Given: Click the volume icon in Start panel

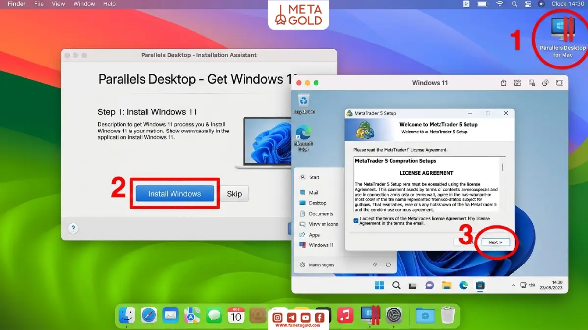Looking at the screenshot, I should pos(375,265).
